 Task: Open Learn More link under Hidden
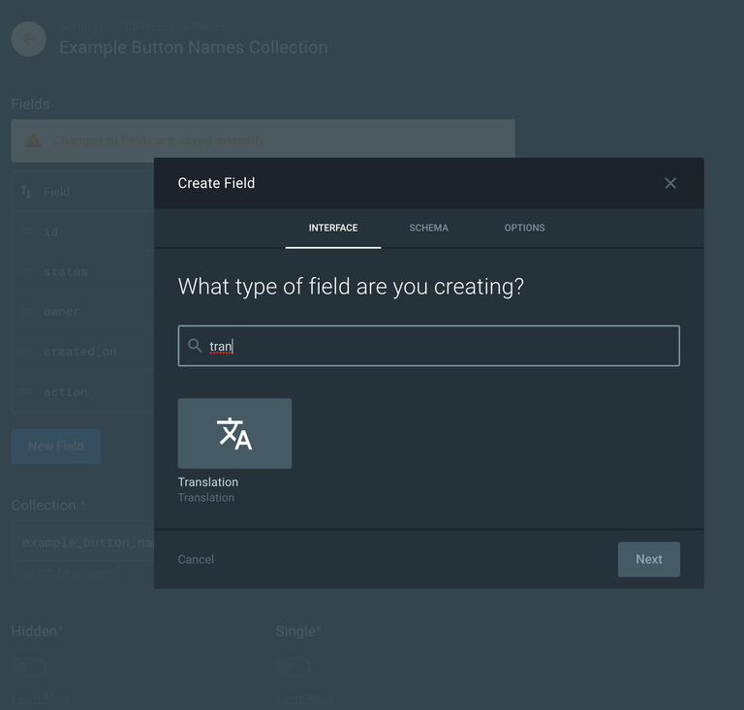click(x=40, y=698)
